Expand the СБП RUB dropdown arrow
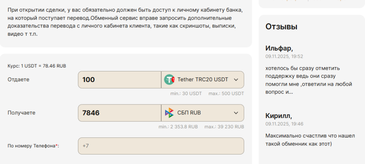The width and height of the screenshot is (365, 164). (236, 113)
